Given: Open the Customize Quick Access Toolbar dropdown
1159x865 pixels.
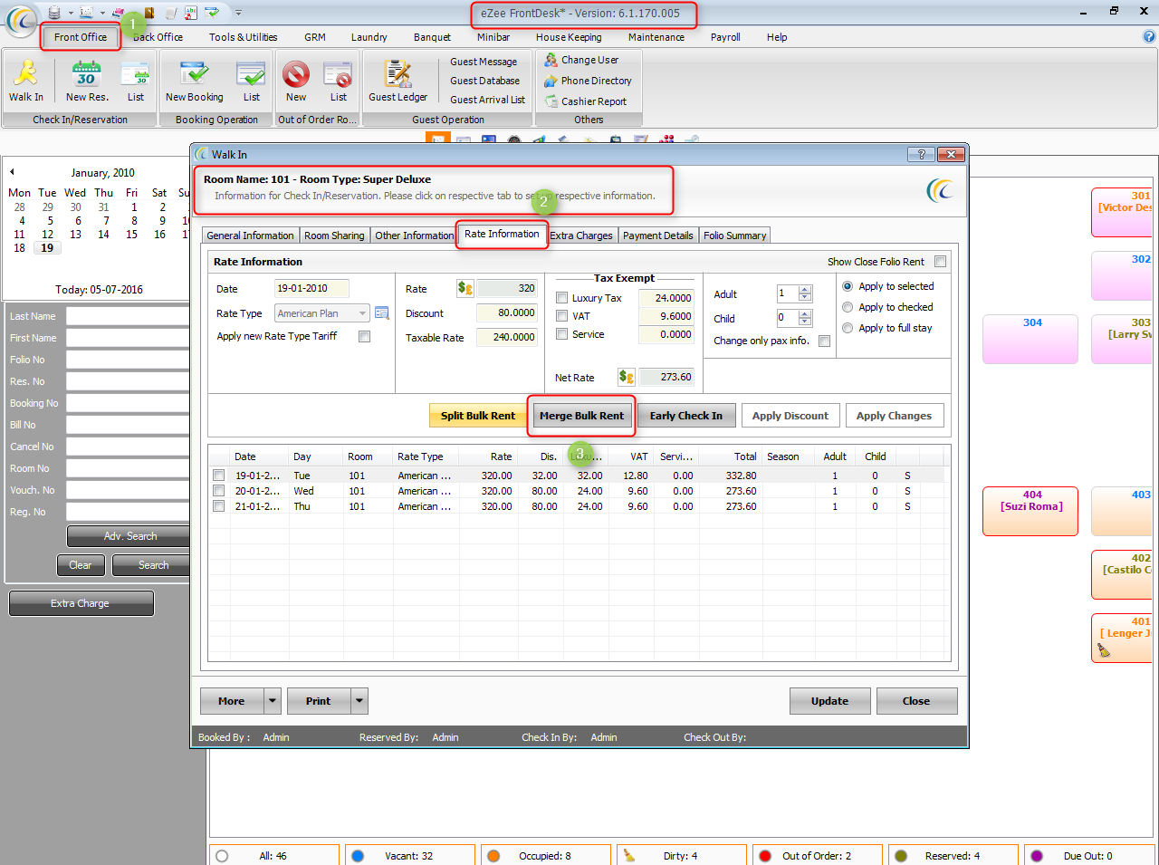Looking at the screenshot, I should 238,13.
